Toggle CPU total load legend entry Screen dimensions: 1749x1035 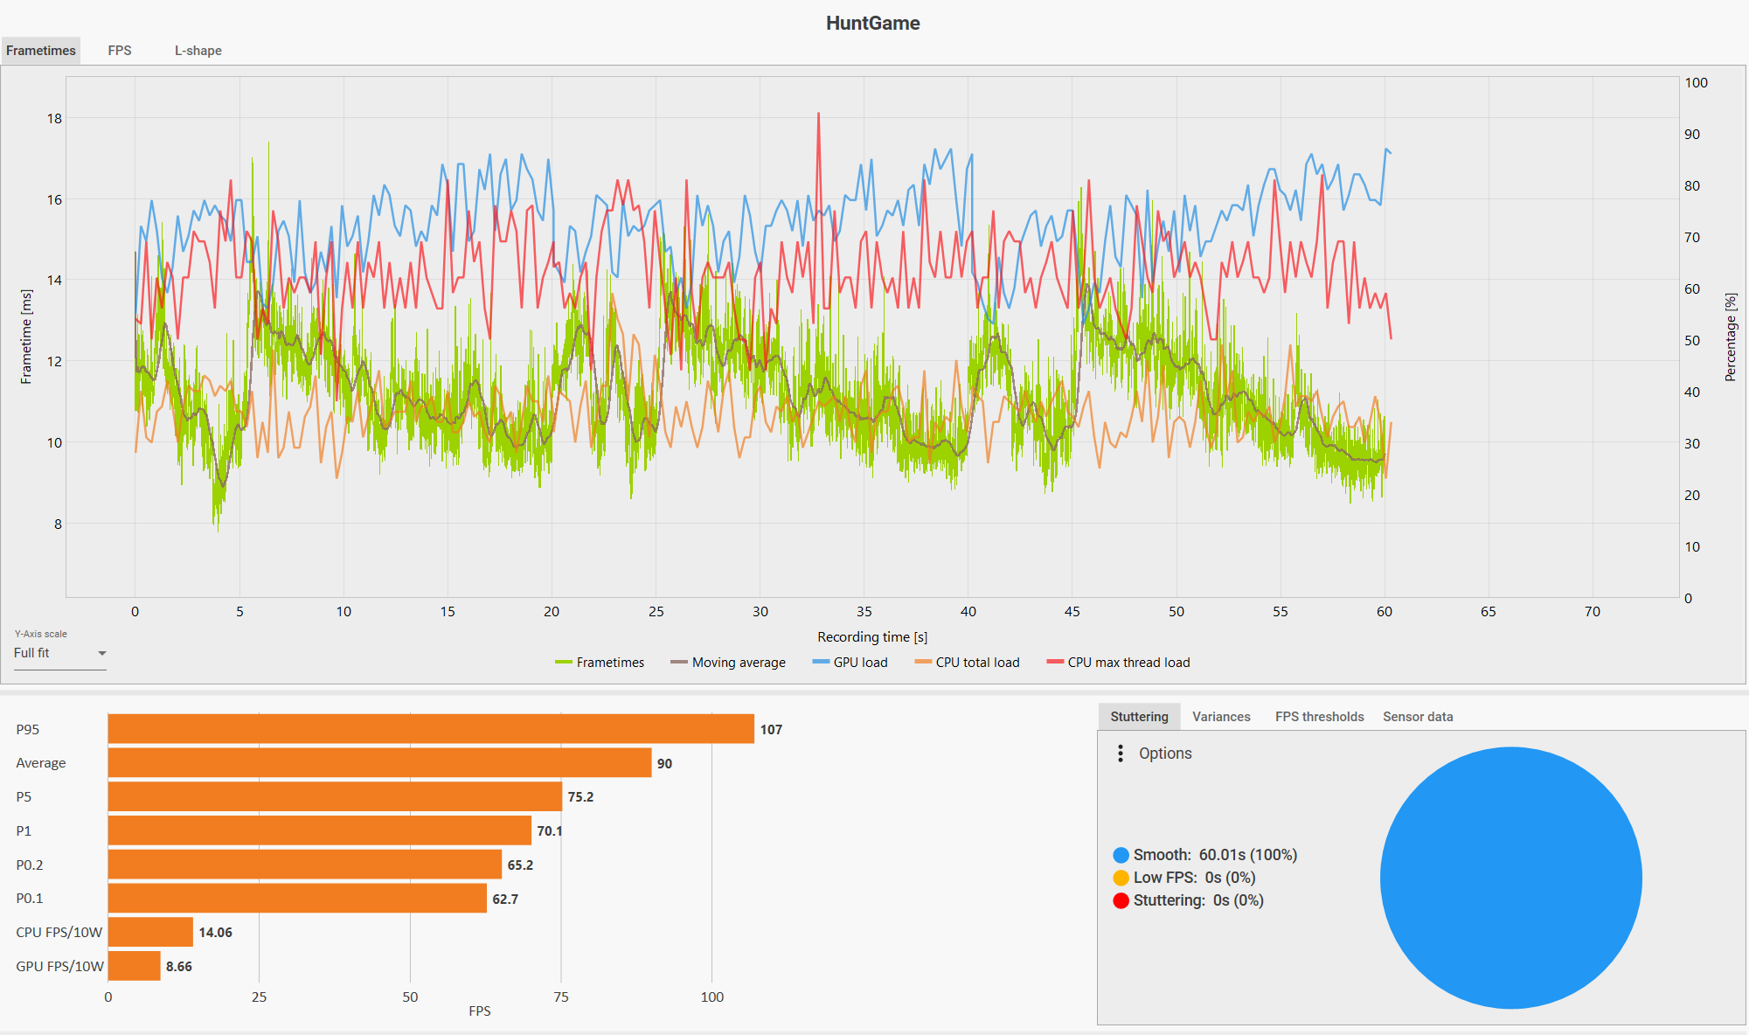coord(967,663)
